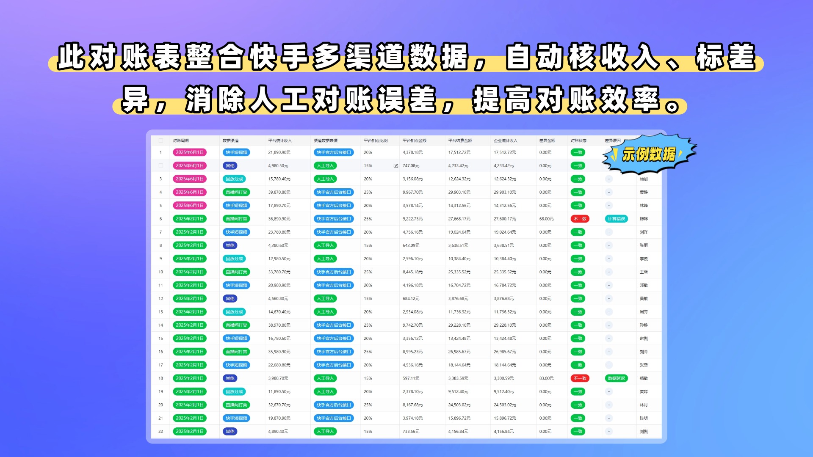Select the 对账状态 column header

click(x=578, y=140)
